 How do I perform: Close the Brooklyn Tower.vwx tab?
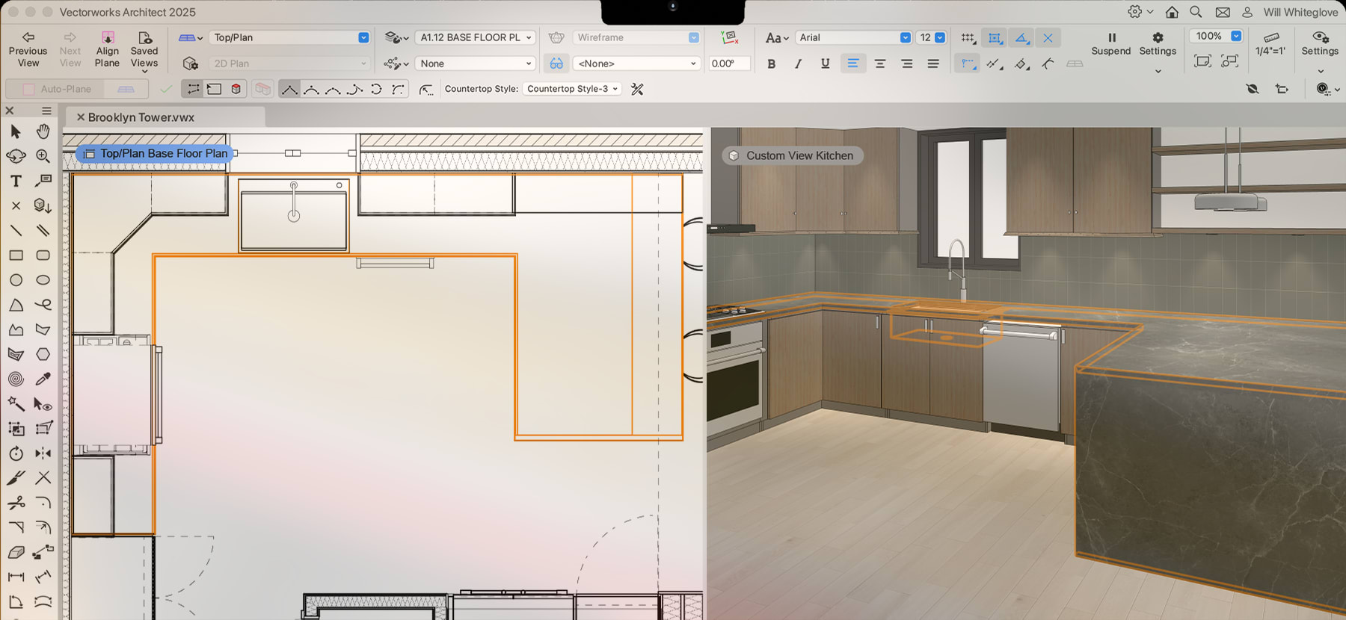(x=81, y=117)
